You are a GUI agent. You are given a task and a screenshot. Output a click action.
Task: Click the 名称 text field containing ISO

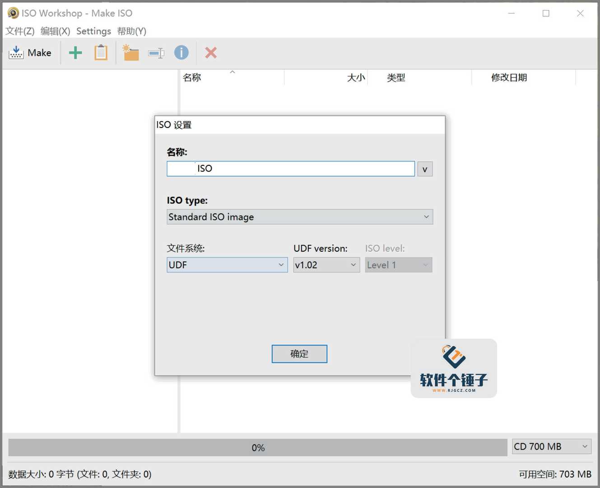[x=291, y=169]
